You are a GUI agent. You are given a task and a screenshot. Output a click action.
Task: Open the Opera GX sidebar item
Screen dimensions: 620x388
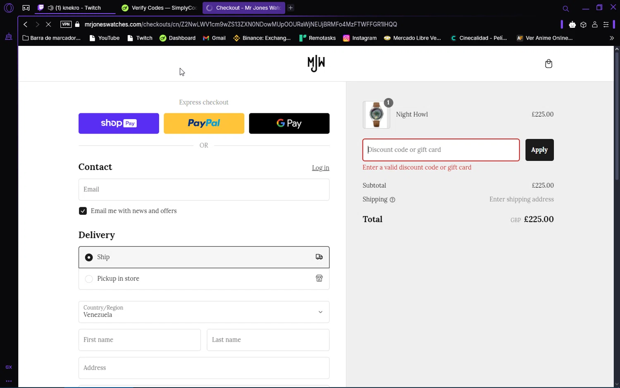coord(9,367)
